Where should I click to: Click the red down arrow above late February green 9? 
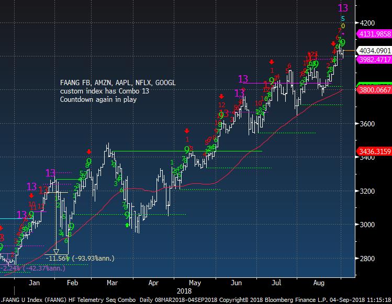coord(89,152)
